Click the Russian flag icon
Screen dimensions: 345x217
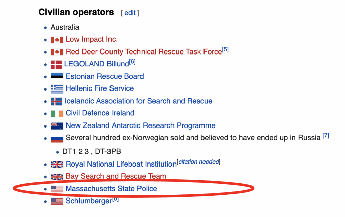click(x=57, y=138)
